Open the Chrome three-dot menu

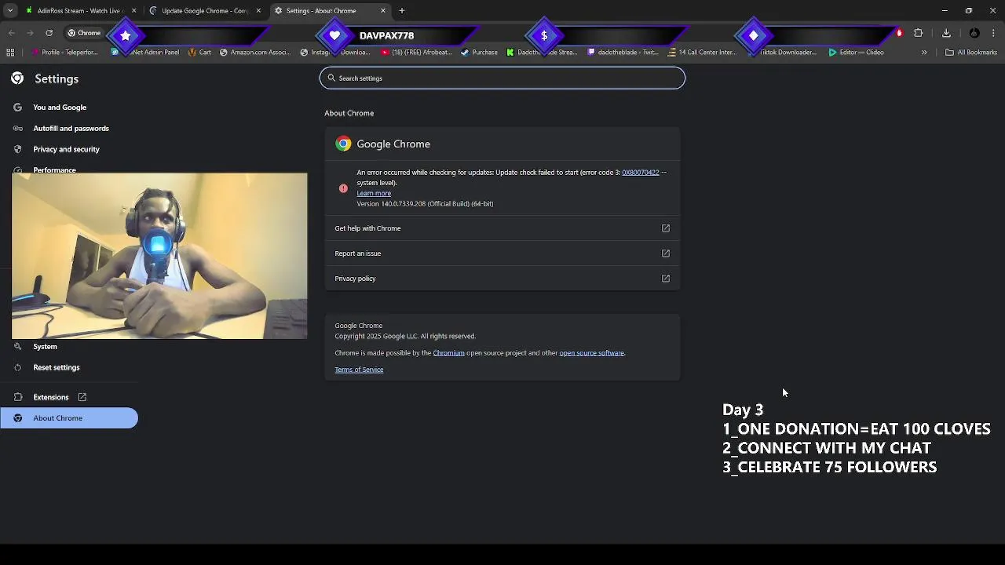(994, 33)
